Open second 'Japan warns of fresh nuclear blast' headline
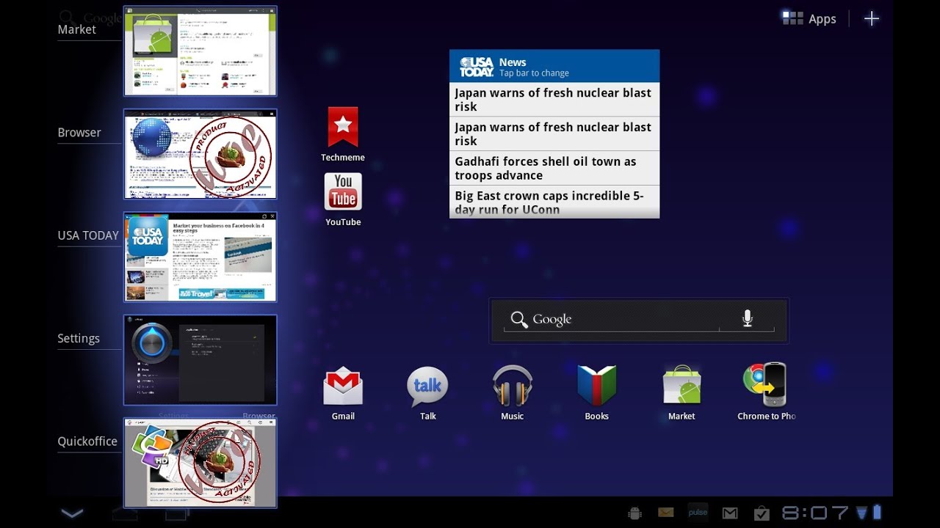Viewport: 940px width, 528px height. coord(554,134)
